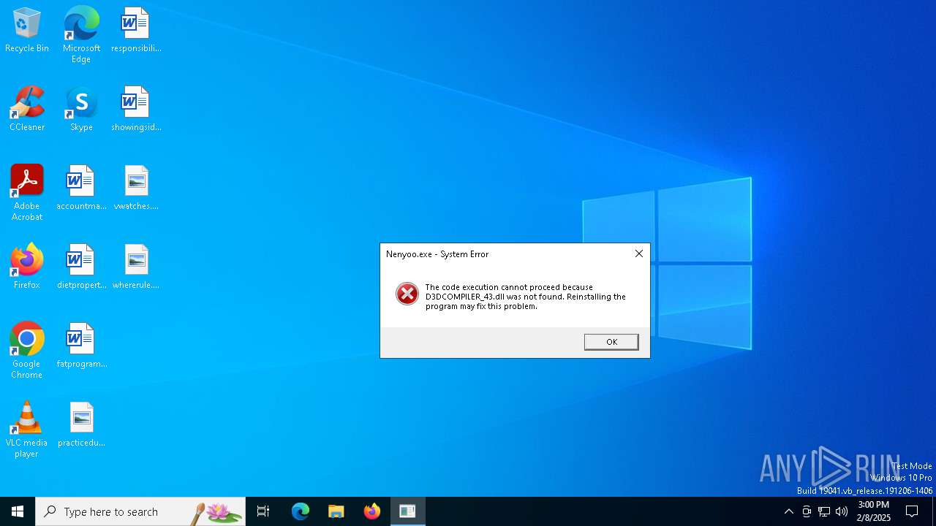Click the Nenyoo.exe taskbar app button

[x=408, y=511]
